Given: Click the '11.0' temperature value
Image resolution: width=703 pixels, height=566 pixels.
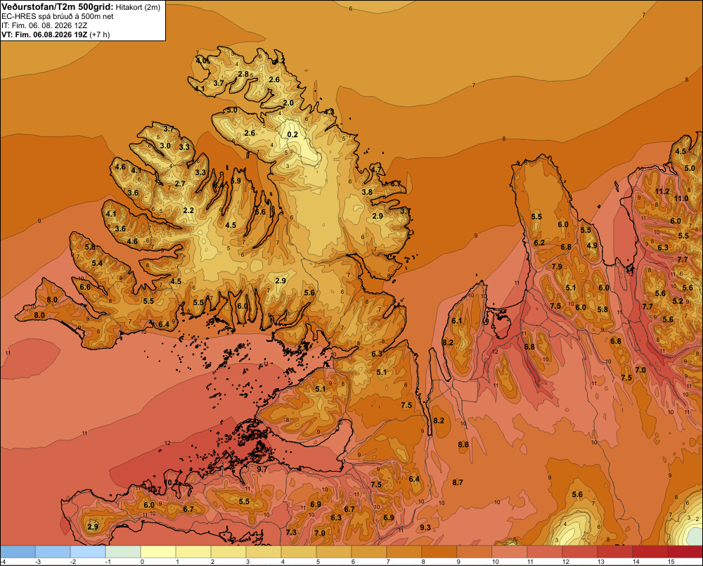Looking at the screenshot, I should point(681,198).
